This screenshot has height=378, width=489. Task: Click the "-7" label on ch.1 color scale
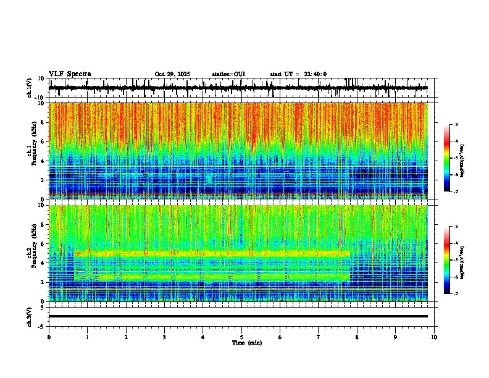(x=455, y=191)
